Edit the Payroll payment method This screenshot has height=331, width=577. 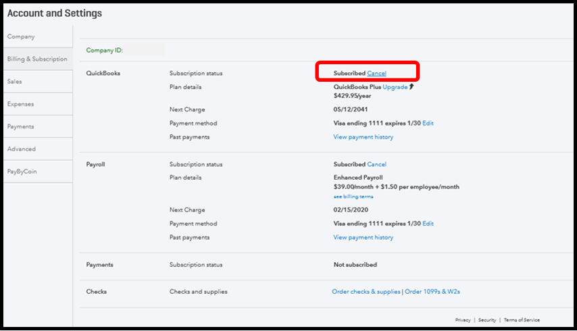428,224
